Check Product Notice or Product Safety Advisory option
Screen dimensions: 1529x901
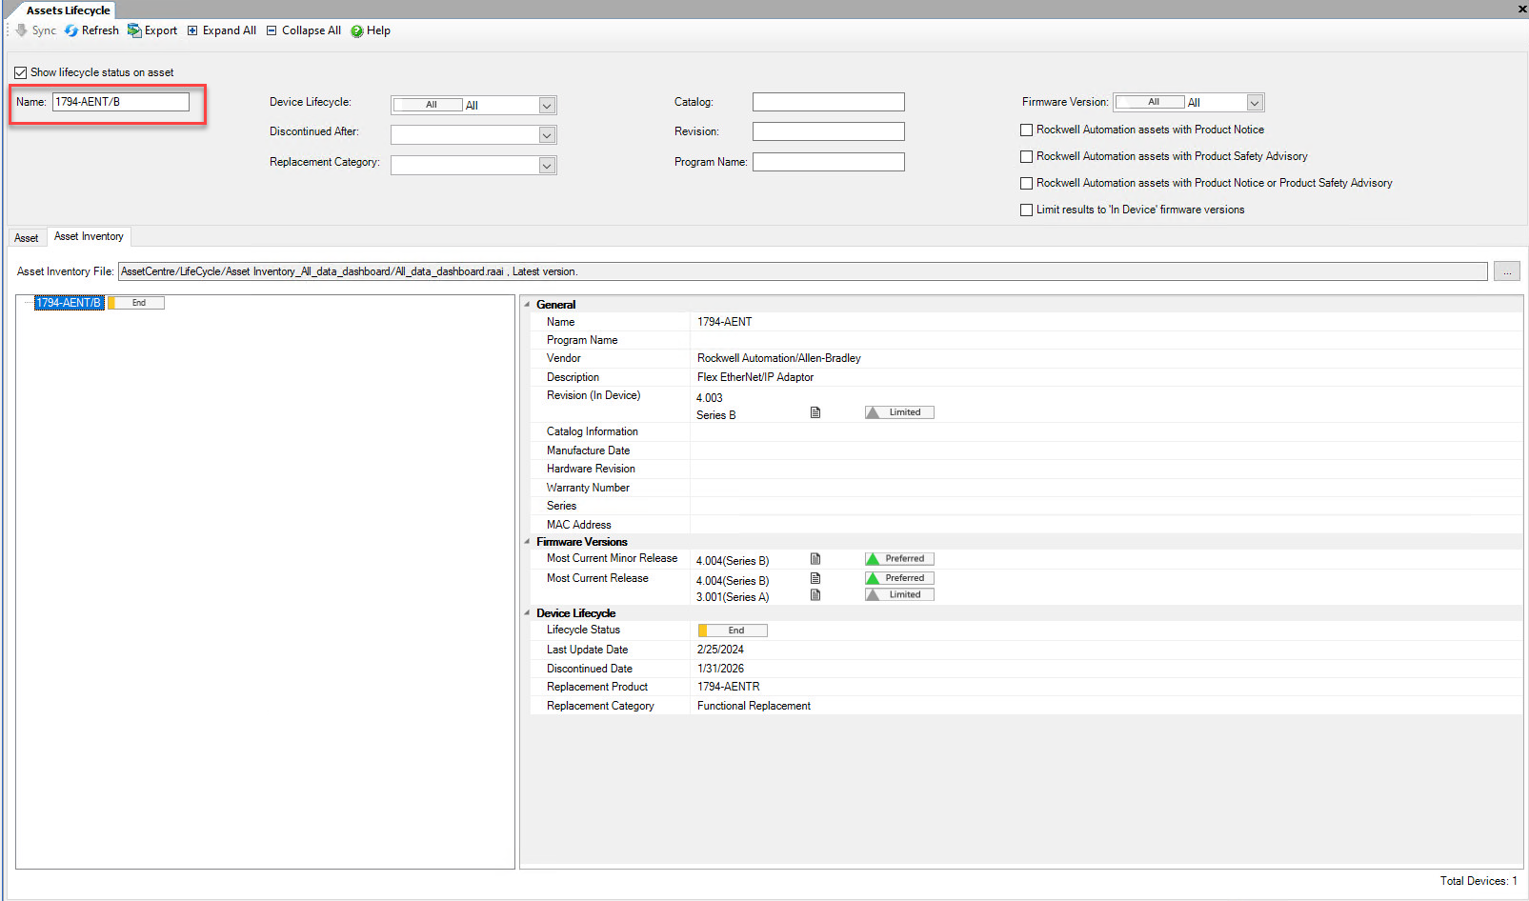point(1026,183)
